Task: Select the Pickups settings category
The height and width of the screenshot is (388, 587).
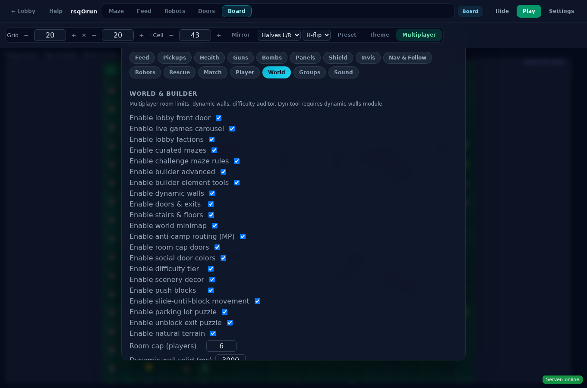Action: tap(174, 58)
